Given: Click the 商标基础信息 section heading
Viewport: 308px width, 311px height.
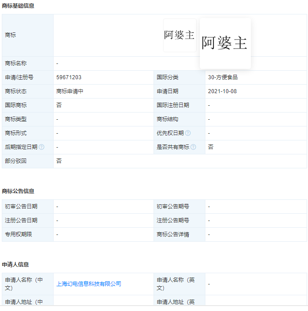Looking at the screenshot, I should (x=18, y=6).
